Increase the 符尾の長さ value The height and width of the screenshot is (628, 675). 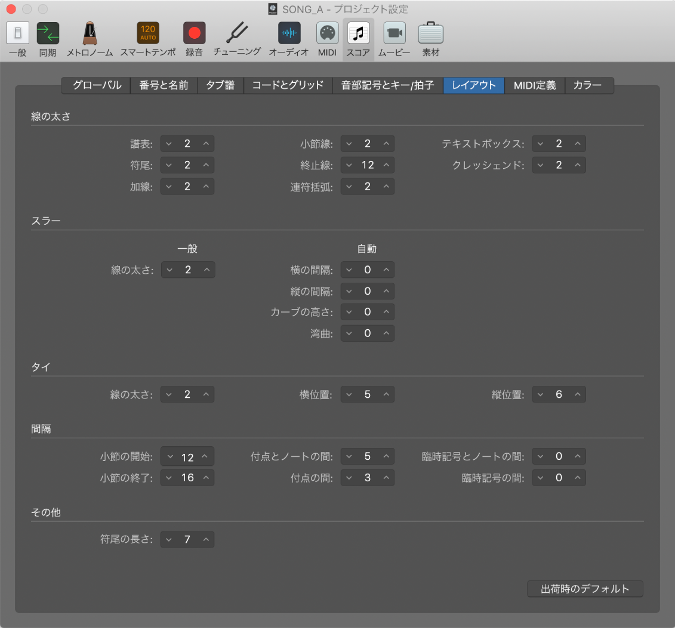tap(206, 539)
